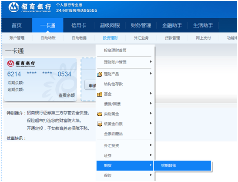Click the 优惠快讯 label
This screenshot has height=182, width=238.
[x=16, y=138]
